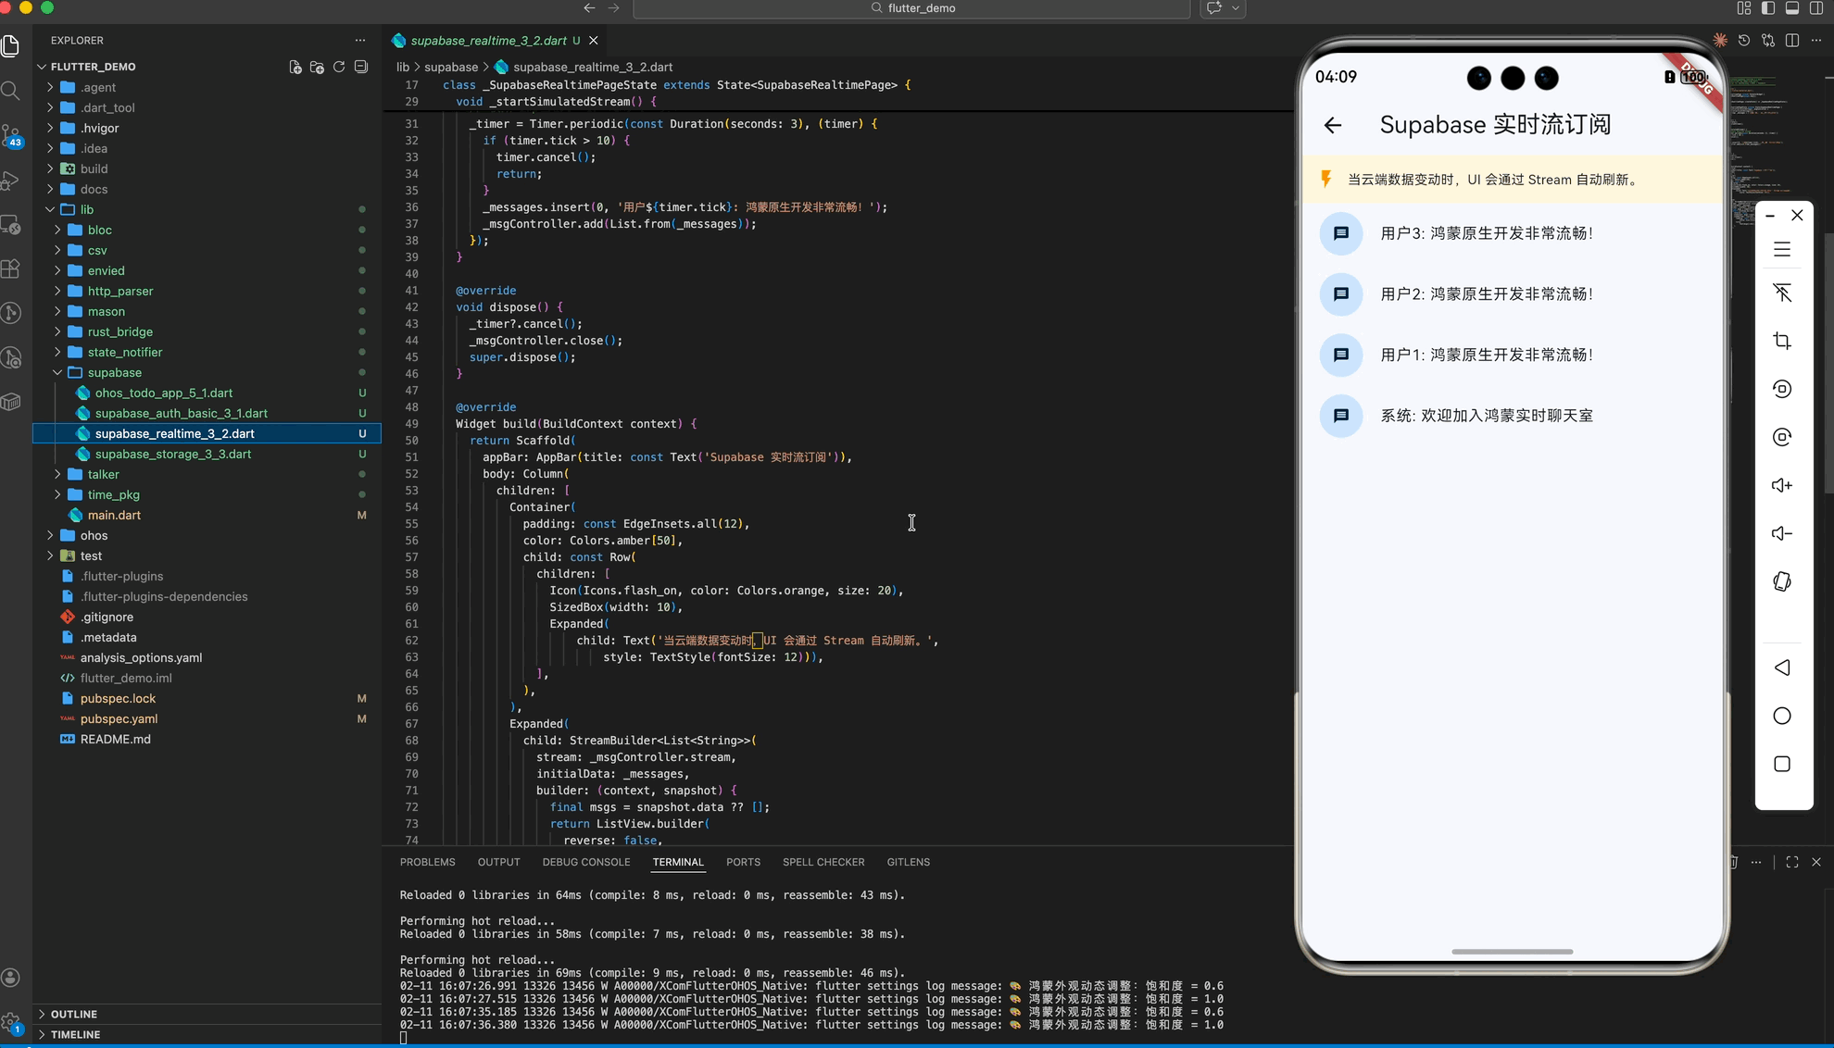
Task: Maximize the terminal panel size
Action: click(x=1792, y=862)
